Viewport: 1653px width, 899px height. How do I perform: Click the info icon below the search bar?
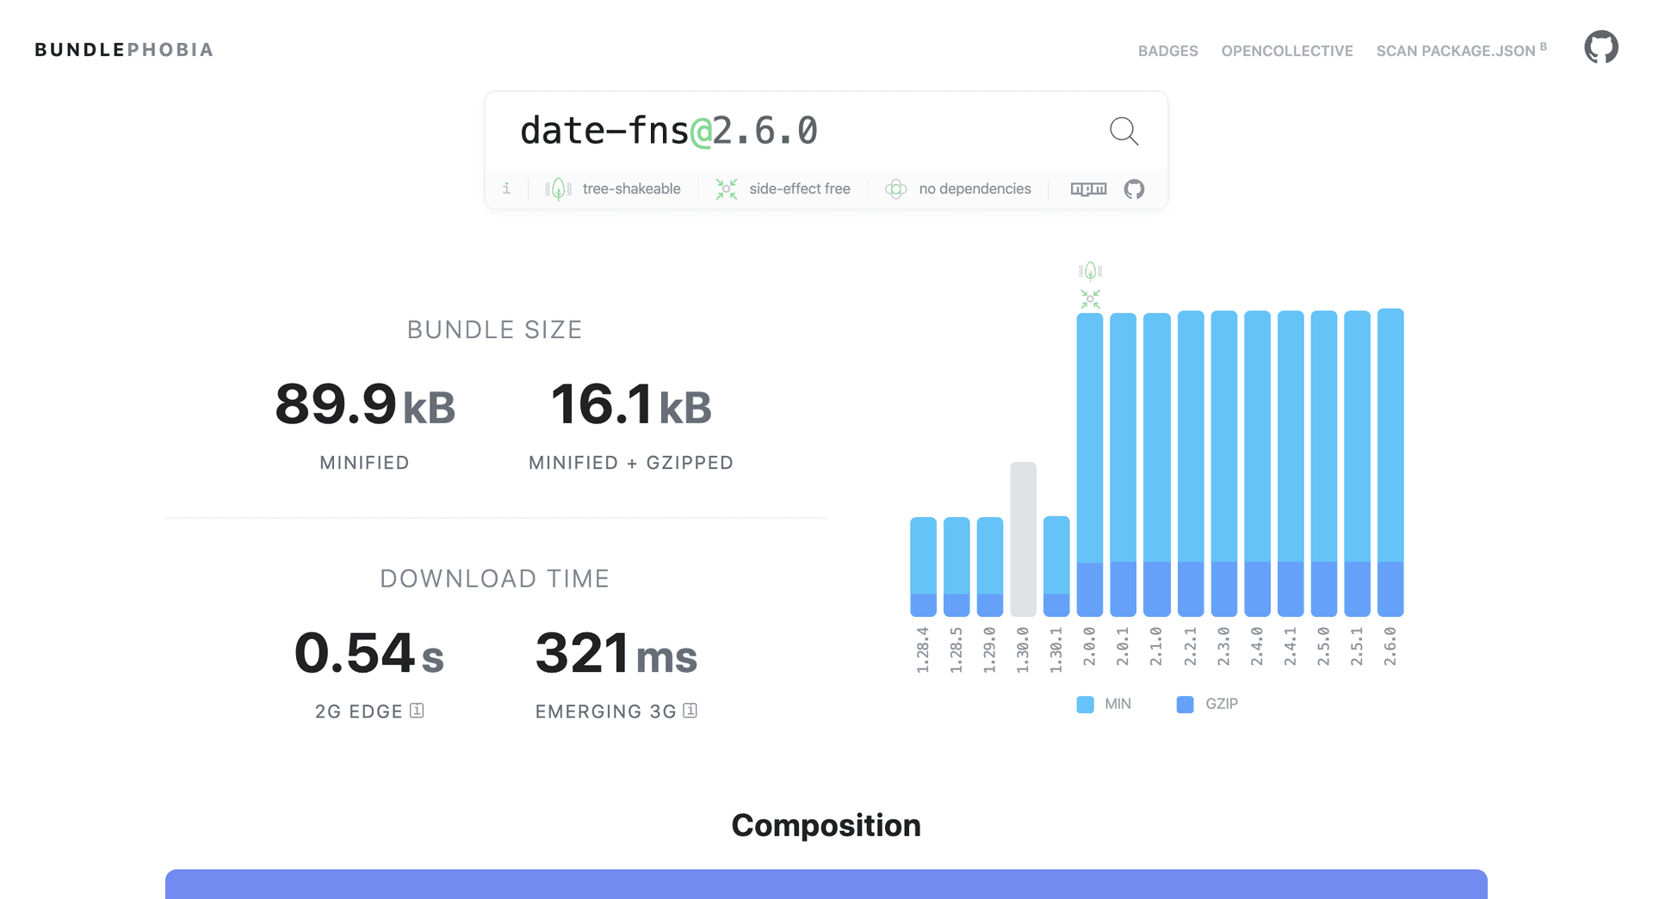(x=506, y=188)
